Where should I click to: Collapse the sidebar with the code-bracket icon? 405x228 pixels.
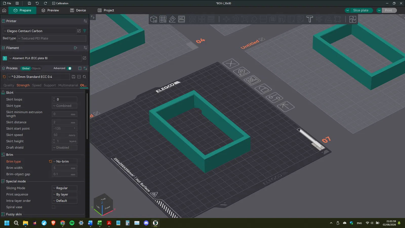point(93,17)
